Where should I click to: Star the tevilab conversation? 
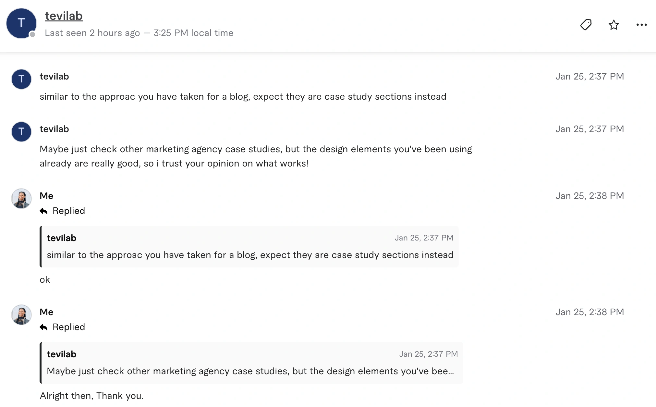[x=613, y=25]
